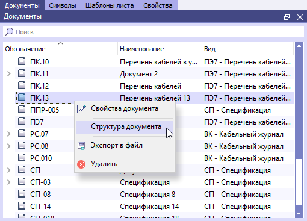Screen dimensions: 307x221
Task: Click the document icon of ПК.12
Action: click(22, 86)
